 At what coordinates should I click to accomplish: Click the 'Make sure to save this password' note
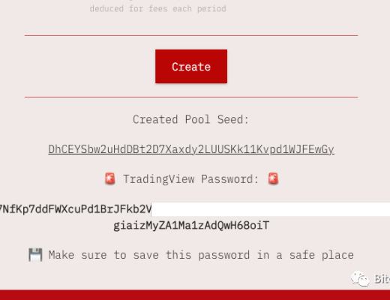(x=201, y=255)
